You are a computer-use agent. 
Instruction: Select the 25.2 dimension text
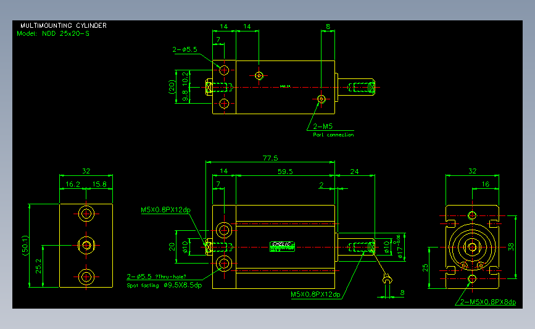click(x=38, y=266)
